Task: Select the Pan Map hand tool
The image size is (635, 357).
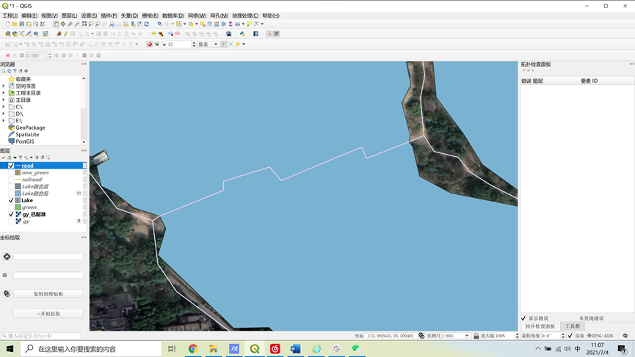Action: tap(56, 24)
